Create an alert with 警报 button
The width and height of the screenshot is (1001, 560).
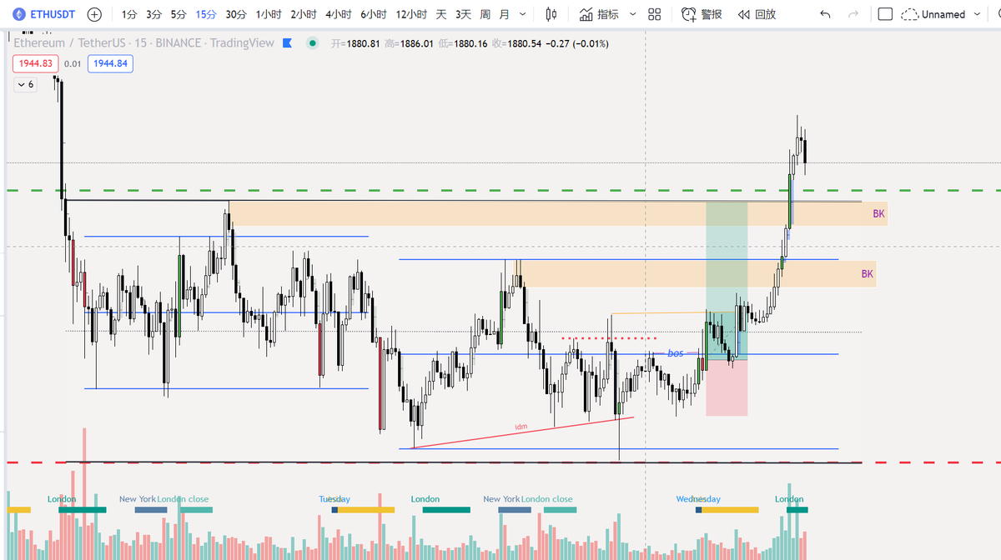click(x=702, y=14)
